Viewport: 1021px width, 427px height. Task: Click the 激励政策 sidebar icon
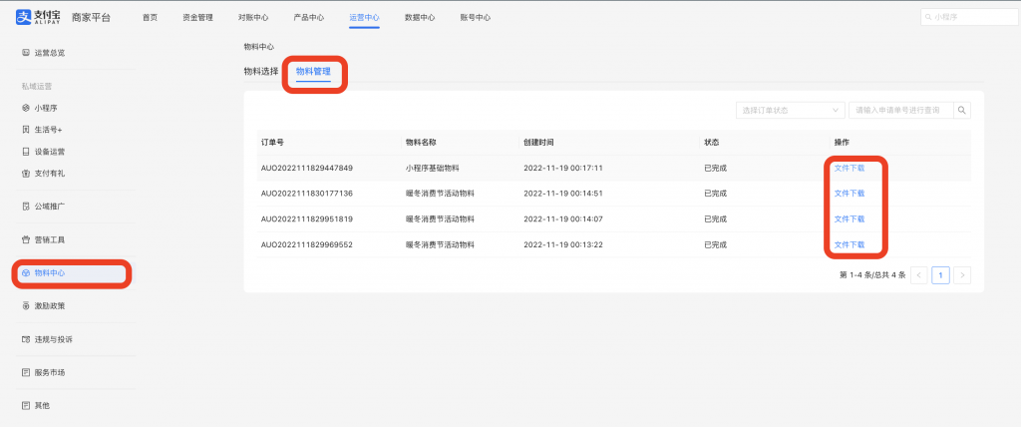tap(25, 305)
